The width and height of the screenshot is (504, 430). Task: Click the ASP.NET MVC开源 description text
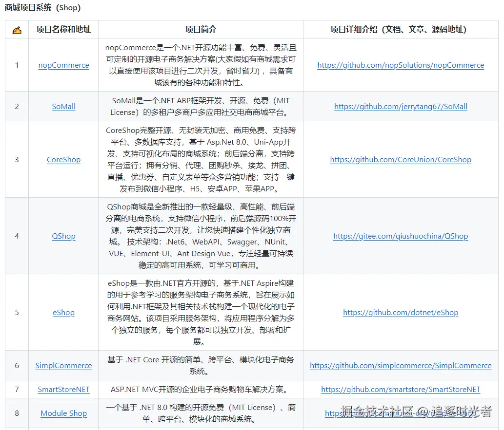point(201,389)
